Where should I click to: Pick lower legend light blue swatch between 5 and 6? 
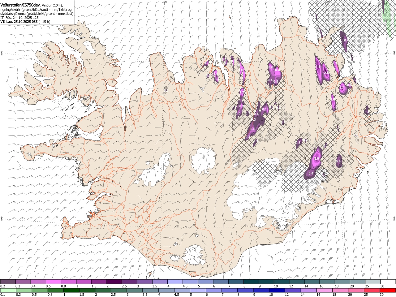point(198,290)
